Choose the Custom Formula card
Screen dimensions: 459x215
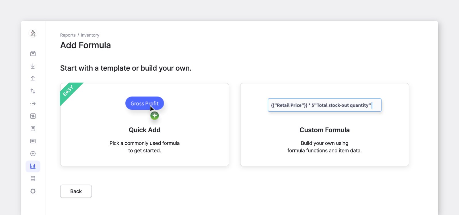[x=324, y=125]
